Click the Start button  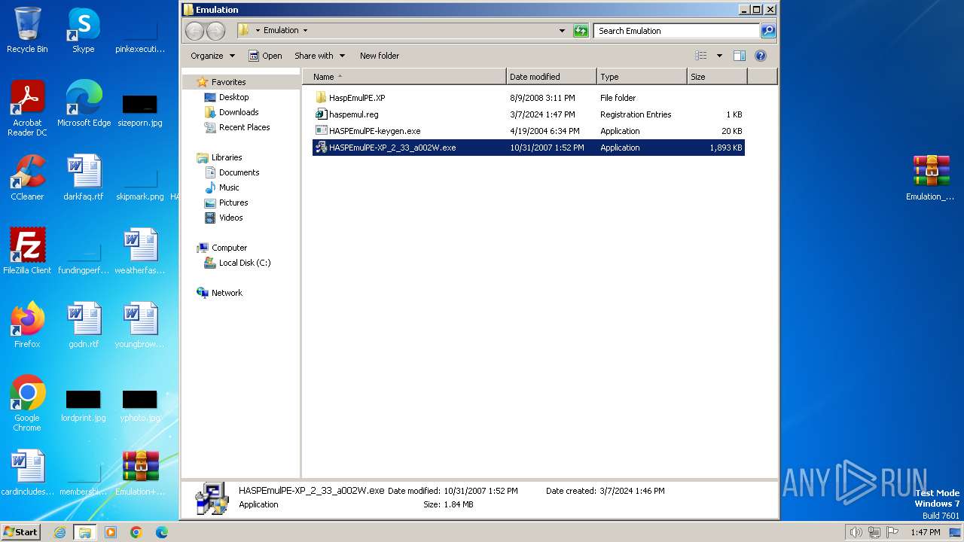(x=21, y=532)
